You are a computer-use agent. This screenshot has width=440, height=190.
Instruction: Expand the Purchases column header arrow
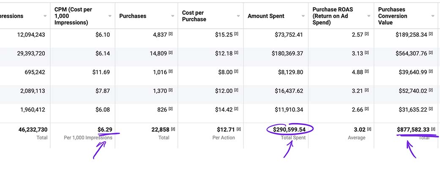tap(173, 16)
